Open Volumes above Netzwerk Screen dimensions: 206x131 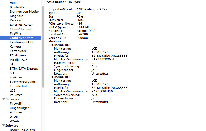(x=16, y=95)
